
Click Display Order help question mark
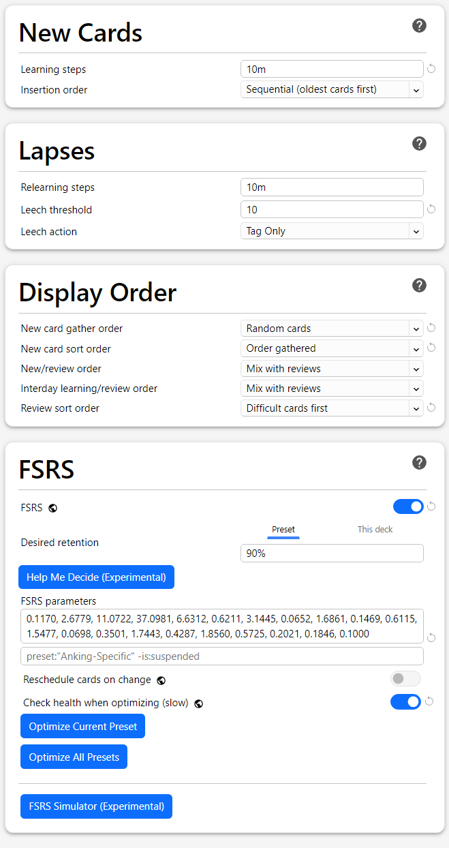[419, 286]
